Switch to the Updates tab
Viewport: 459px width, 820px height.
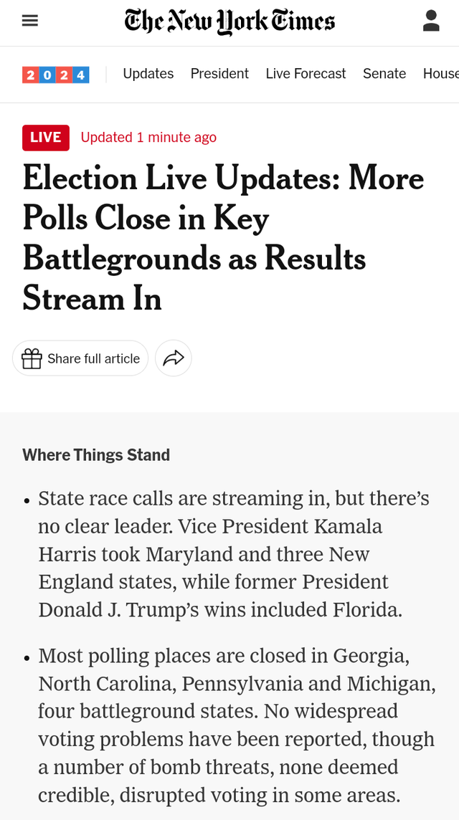coord(148,74)
